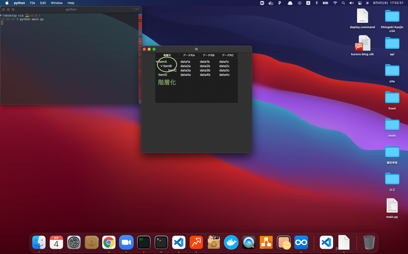The height and width of the screenshot is (254, 408).
Task: Open the python application menu
Action: (20, 3)
